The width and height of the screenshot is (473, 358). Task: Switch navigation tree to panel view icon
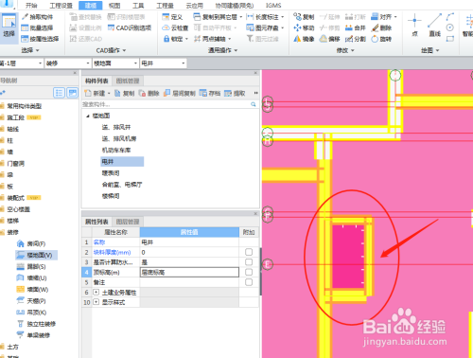(x=73, y=93)
